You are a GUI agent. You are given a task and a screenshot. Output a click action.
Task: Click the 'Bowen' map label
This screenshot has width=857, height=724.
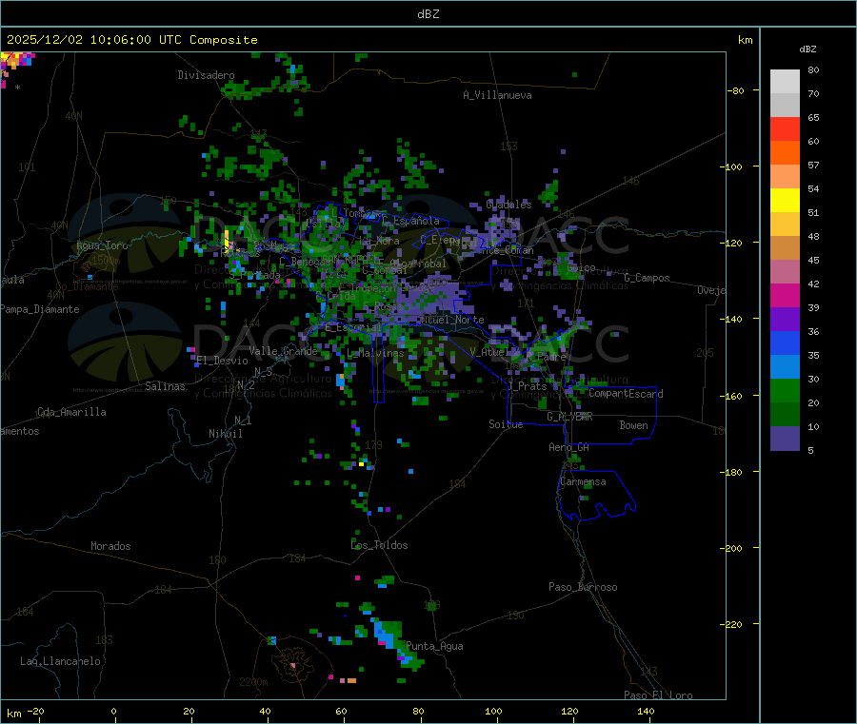[633, 425]
